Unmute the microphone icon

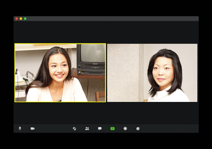pyautogui.click(x=20, y=128)
